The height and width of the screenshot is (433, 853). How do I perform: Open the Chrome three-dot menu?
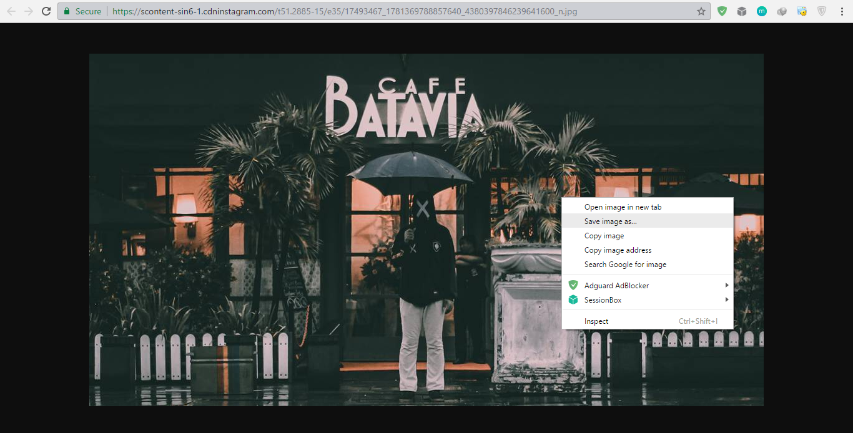click(842, 11)
